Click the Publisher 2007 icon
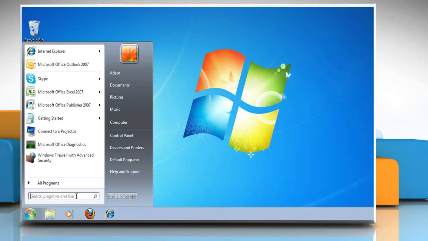Viewport: 428px width, 241px height. 31,105
